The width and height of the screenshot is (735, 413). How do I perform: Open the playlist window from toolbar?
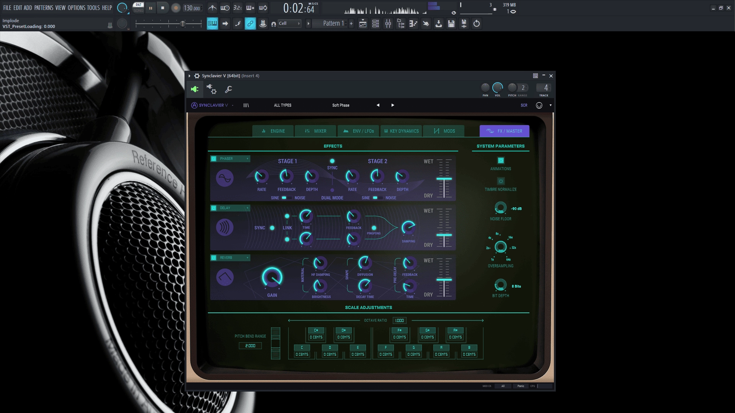pyautogui.click(x=363, y=24)
